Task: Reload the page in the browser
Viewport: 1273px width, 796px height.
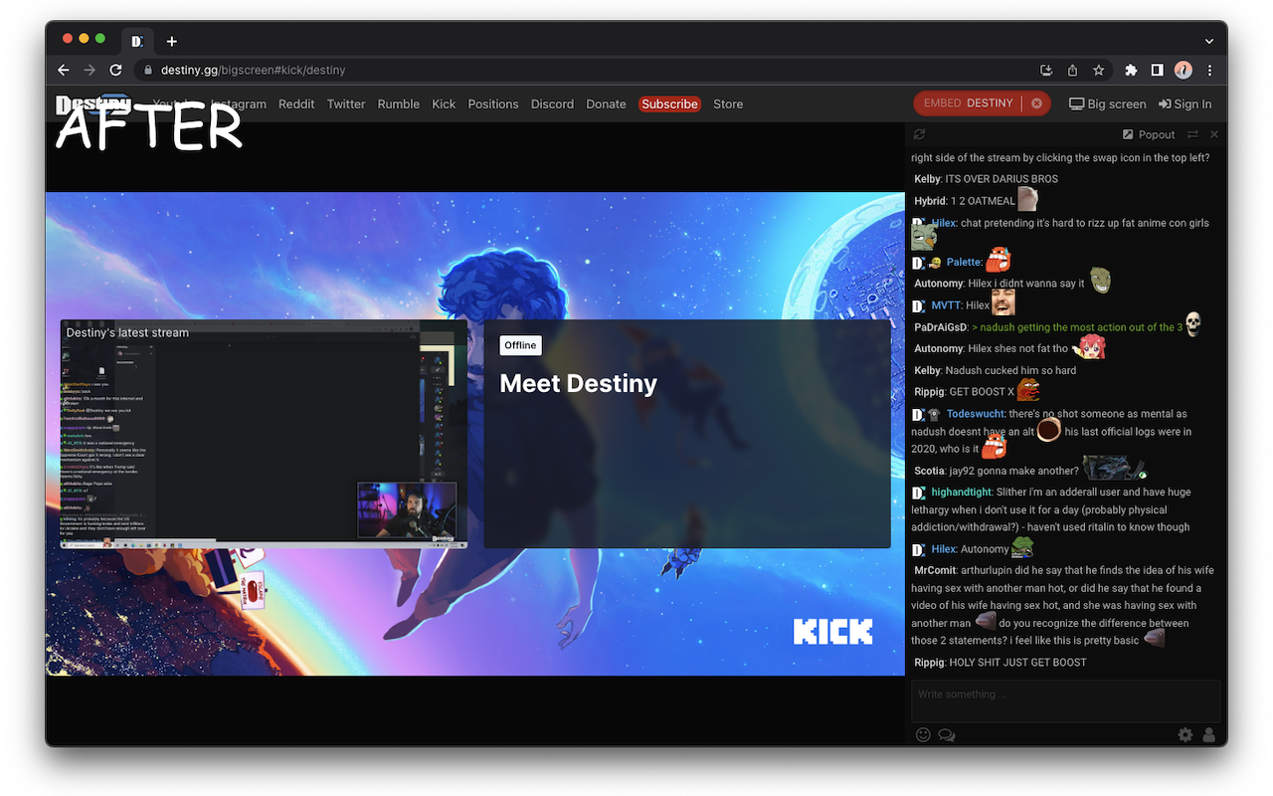Action: point(115,70)
